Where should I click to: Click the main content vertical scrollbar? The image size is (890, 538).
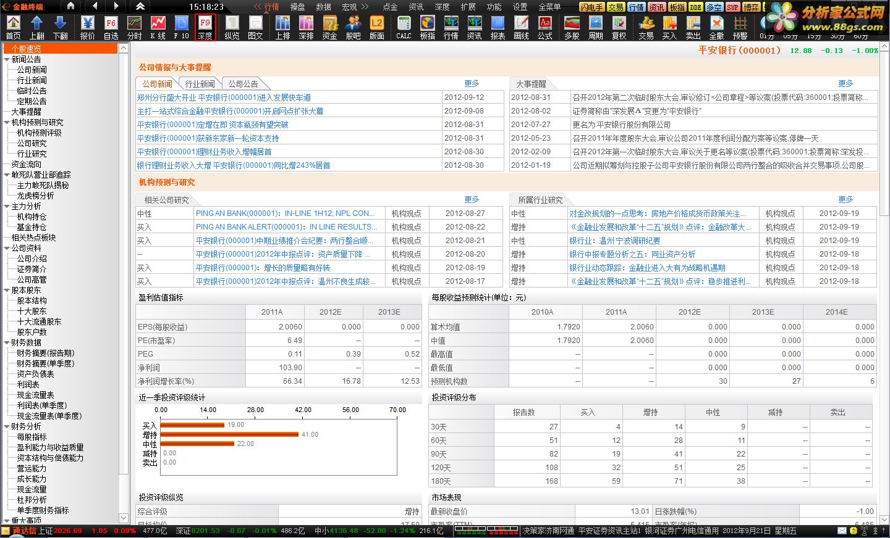click(x=884, y=134)
